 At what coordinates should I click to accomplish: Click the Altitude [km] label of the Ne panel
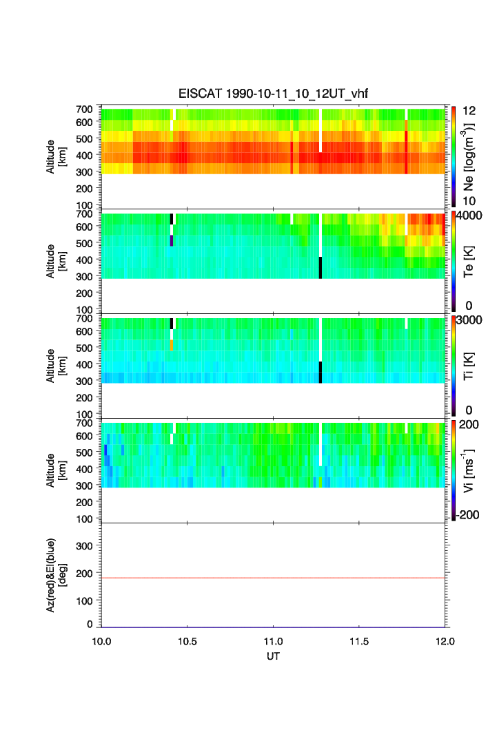[x=56, y=157]
